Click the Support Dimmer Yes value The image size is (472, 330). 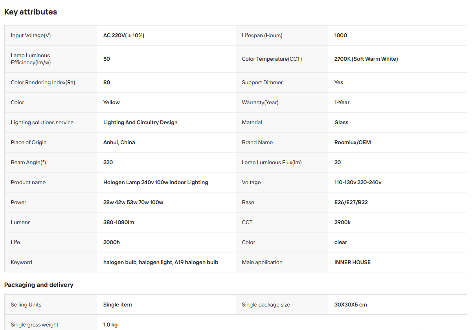click(x=339, y=82)
